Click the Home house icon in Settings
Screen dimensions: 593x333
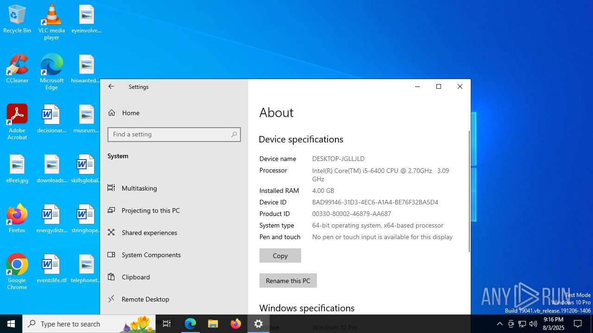111,113
